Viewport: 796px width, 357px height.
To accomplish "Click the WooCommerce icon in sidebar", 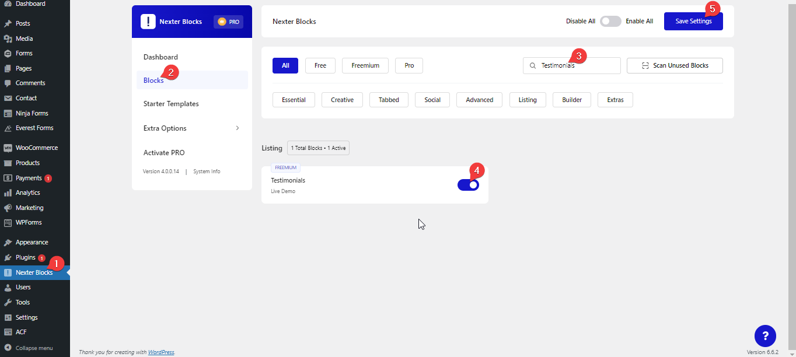I will pyautogui.click(x=8, y=148).
